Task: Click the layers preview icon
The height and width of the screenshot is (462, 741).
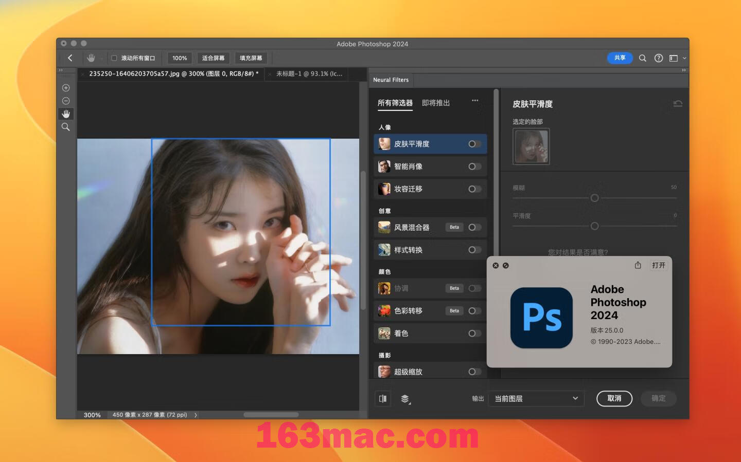Action: (405, 399)
